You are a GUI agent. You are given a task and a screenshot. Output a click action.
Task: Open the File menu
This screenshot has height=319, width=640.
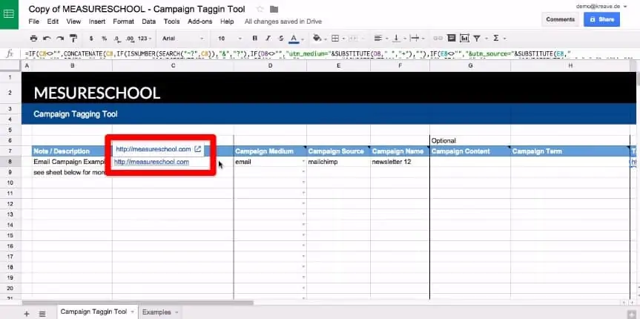click(34, 22)
